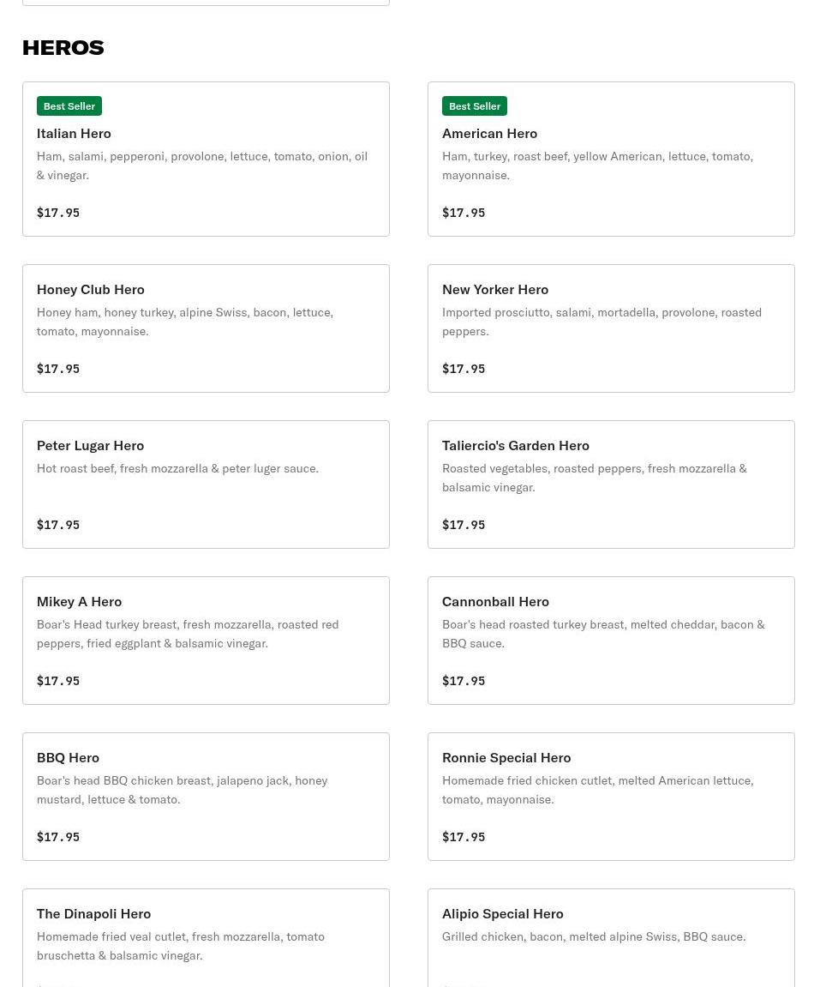Click the New Yorker Hero ingredients text

point(602,322)
